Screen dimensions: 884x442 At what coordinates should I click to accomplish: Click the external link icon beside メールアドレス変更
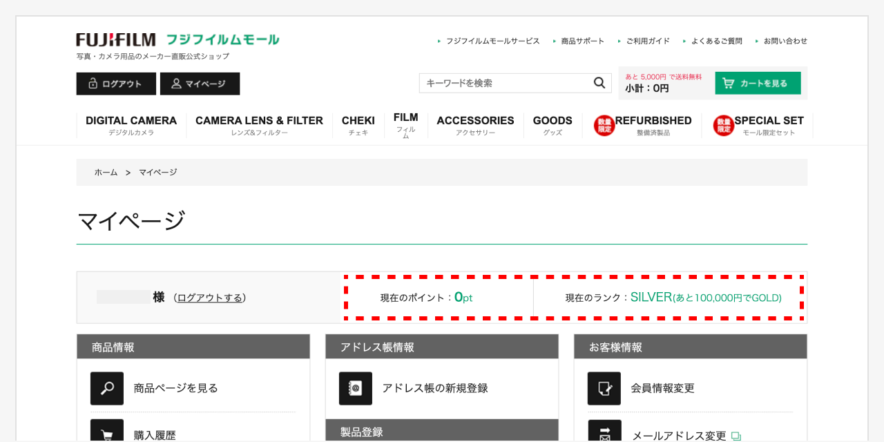[x=736, y=436]
